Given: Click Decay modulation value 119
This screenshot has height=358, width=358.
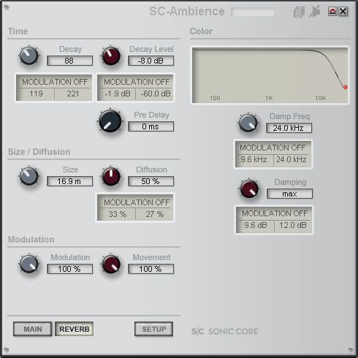Looking at the screenshot, I should coord(36,94).
